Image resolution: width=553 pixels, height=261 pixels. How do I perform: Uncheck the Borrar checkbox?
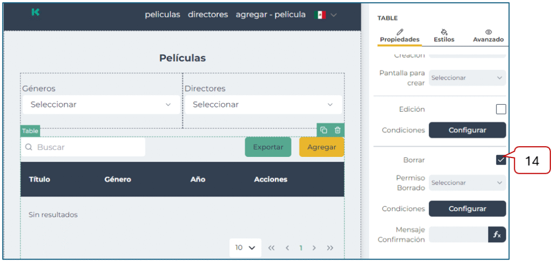501,160
